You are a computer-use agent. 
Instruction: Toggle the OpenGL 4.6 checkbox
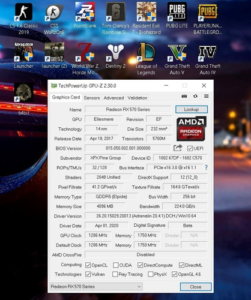tap(174, 274)
